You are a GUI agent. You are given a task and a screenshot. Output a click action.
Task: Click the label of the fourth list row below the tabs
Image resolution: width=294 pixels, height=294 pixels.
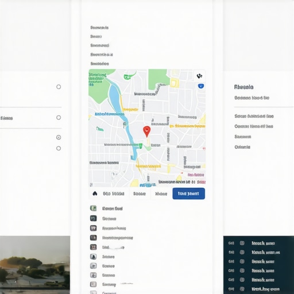click(x=118, y=238)
